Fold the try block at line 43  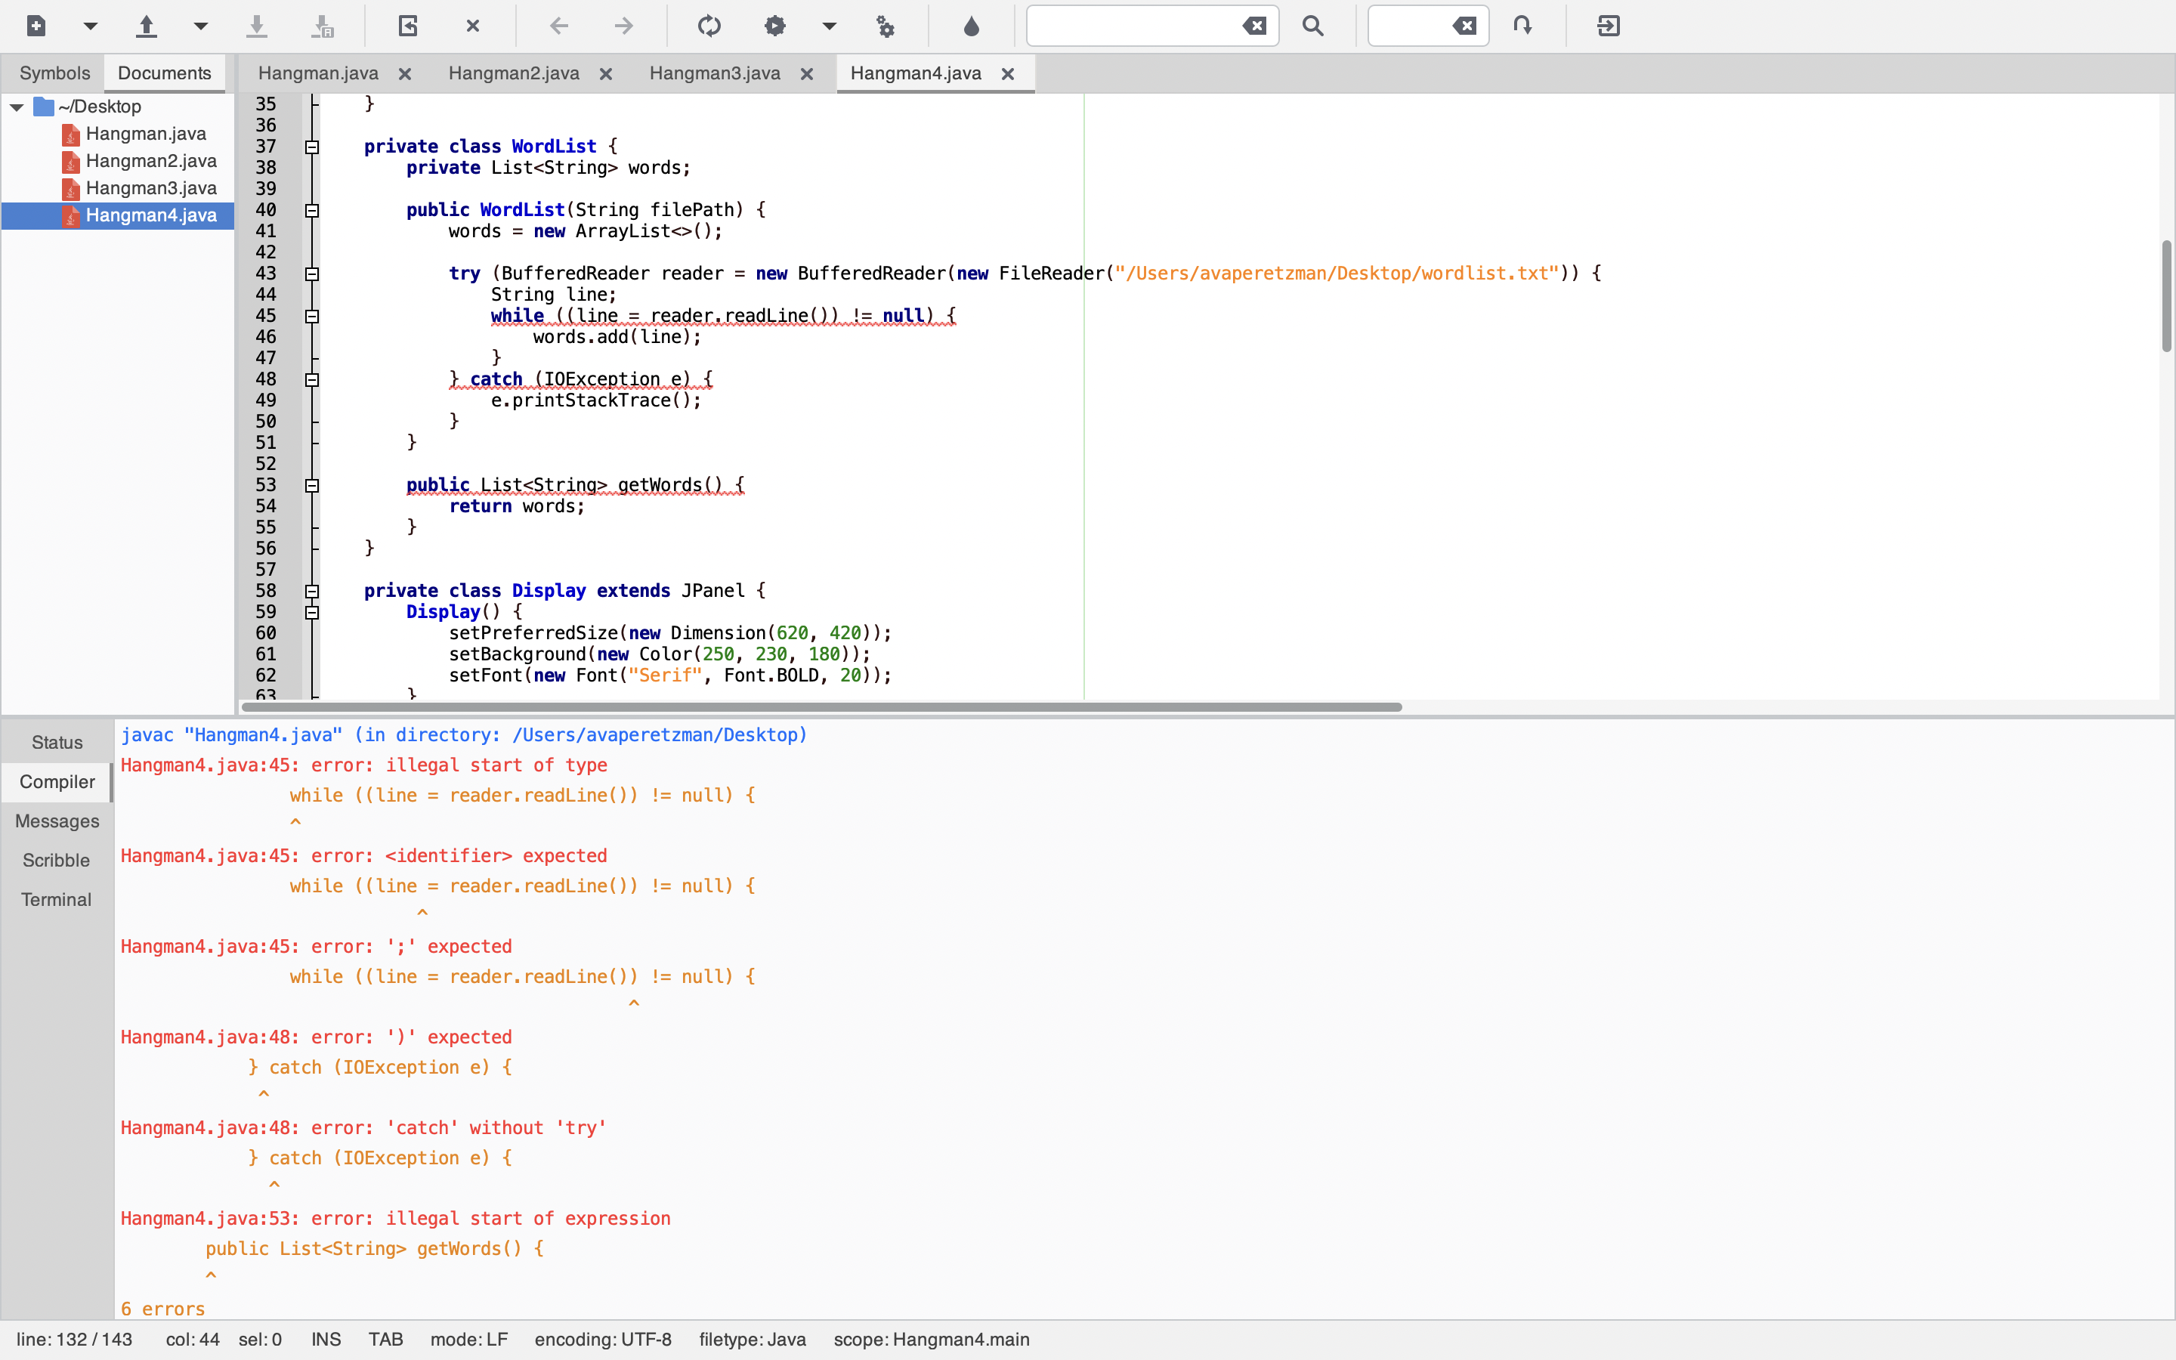tap(312, 274)
